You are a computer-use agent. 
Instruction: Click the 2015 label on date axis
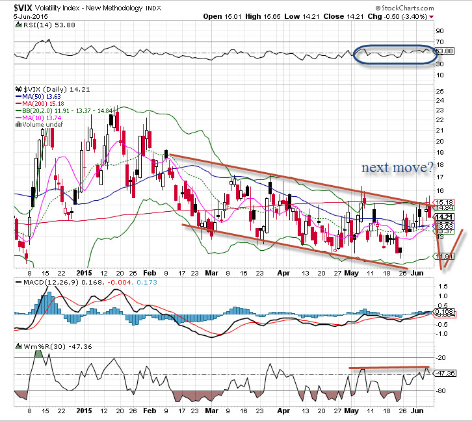tap(85, 411)
